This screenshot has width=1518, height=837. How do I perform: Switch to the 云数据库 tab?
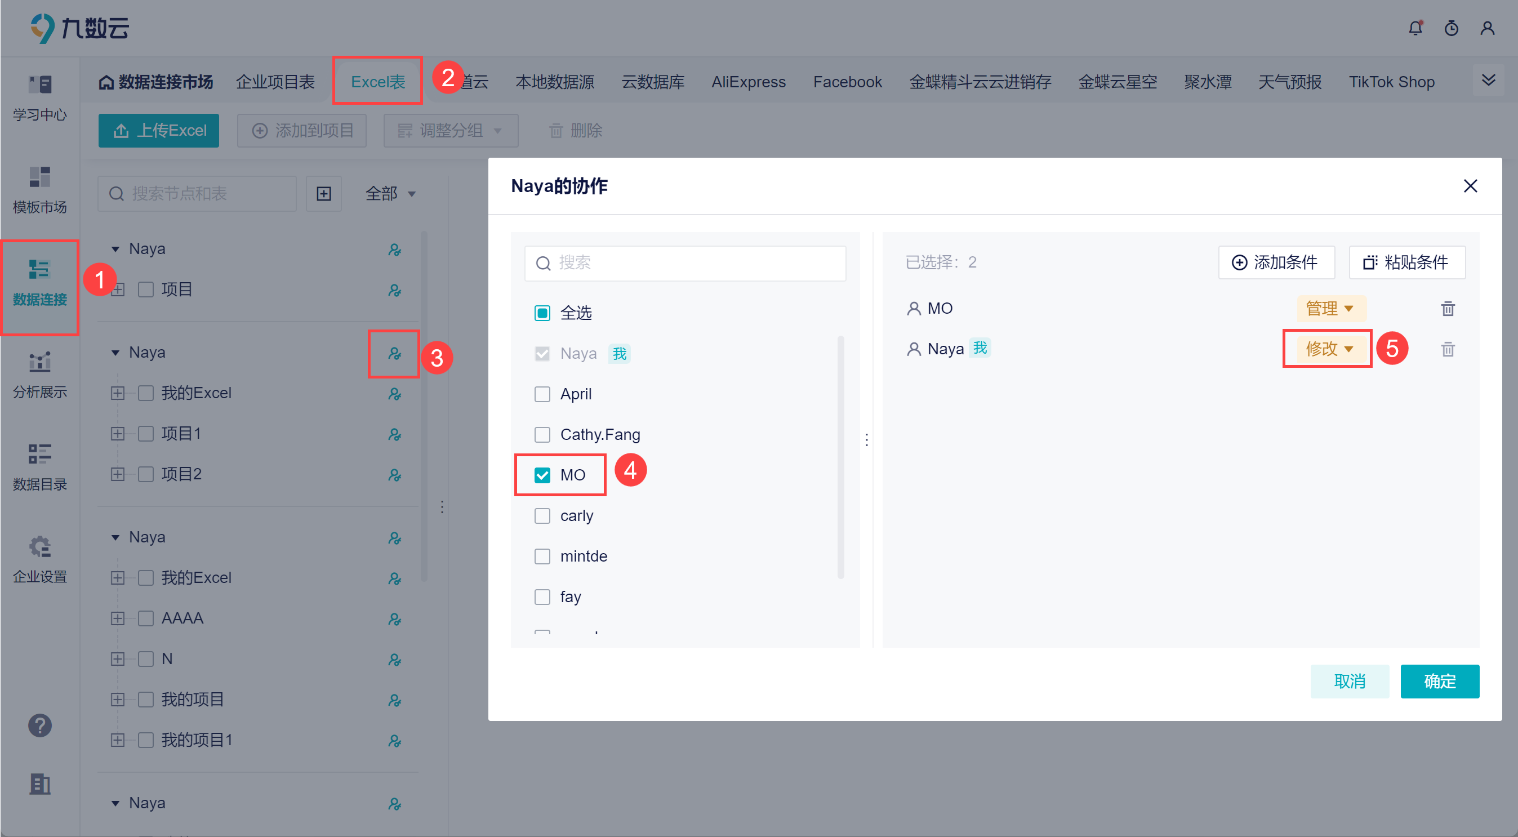click(653, 81)
